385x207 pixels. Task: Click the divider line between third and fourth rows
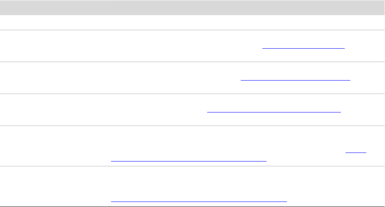click(x=192, y=94)
